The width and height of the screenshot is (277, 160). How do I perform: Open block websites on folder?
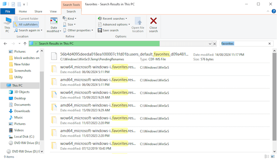[24, 58]
